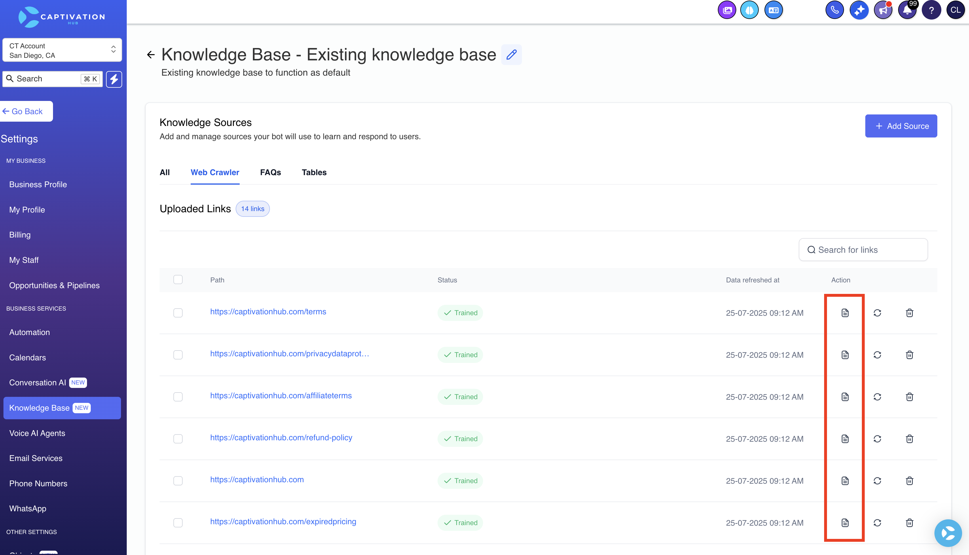This screenshot has height=555, width=969.
Task: Open the phone dialer icon
Action: click(x=834, y=10)
